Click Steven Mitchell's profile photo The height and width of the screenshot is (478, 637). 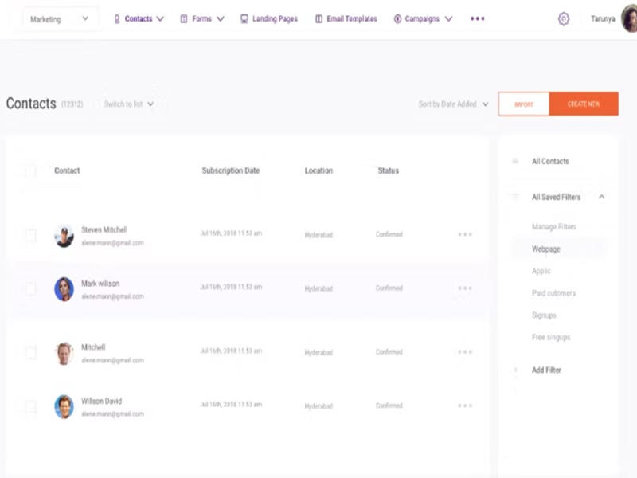[x=64, y=236]
